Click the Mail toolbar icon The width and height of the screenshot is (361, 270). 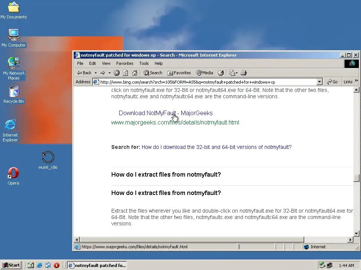232,73
